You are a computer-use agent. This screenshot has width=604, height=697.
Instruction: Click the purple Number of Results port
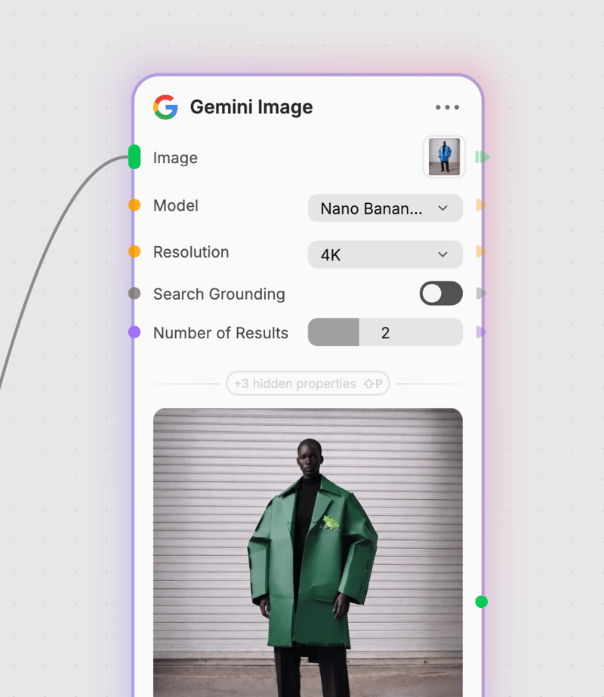coord(134,332)
